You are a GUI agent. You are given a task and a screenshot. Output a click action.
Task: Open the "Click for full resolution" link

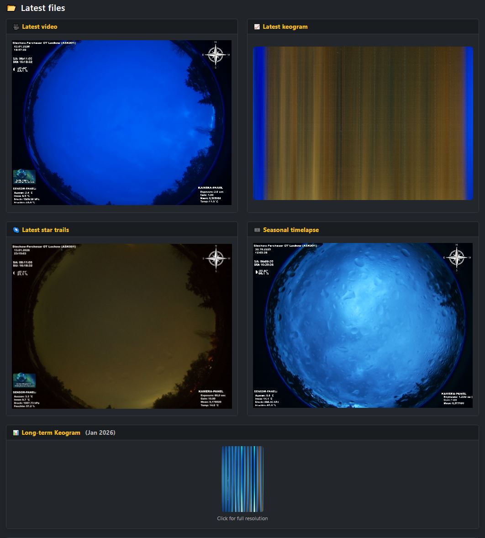point(242,518)
